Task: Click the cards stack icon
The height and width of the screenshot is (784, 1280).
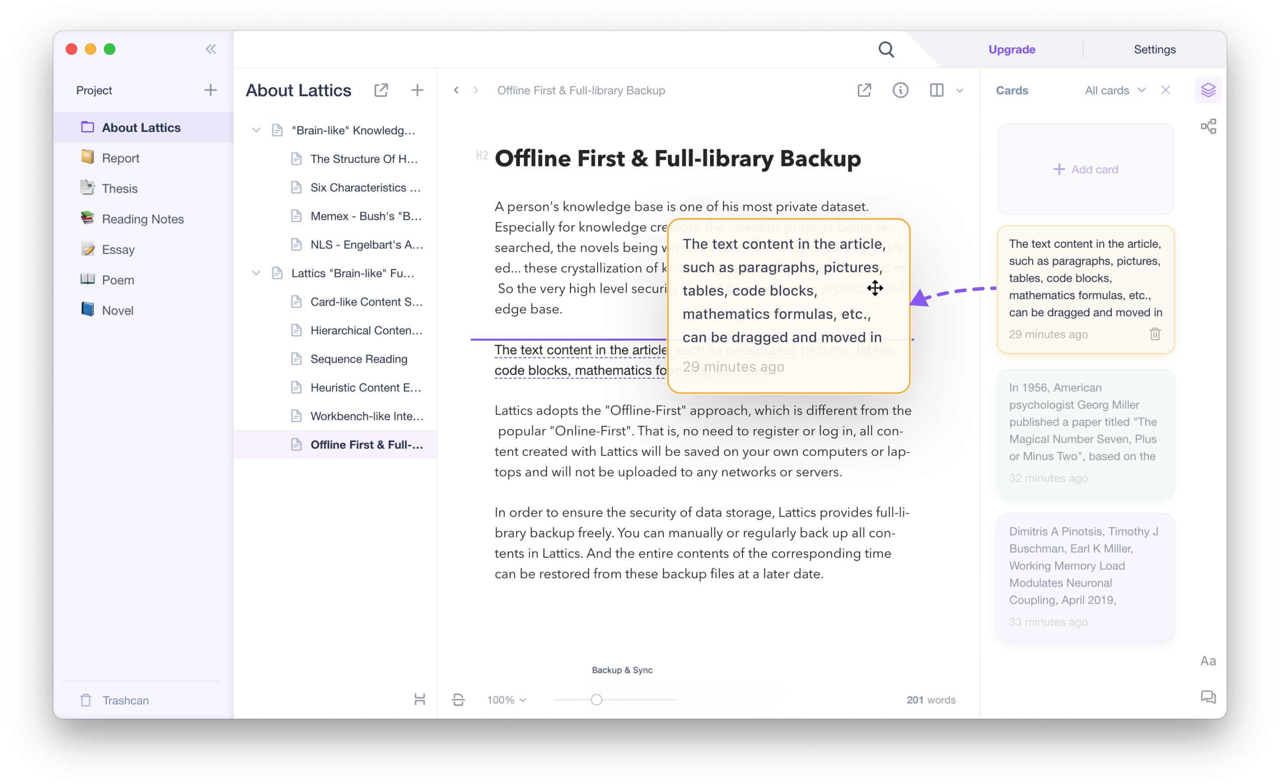Action: (x=1208, y=90)
